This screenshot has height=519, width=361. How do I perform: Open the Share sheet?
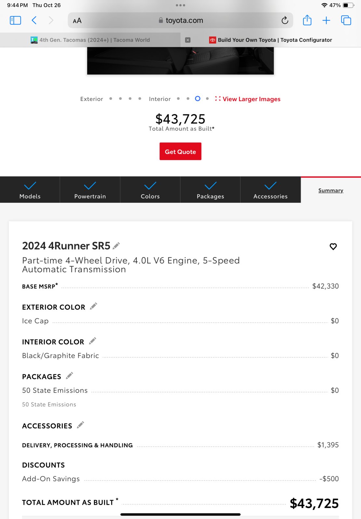tap(307, 20)
